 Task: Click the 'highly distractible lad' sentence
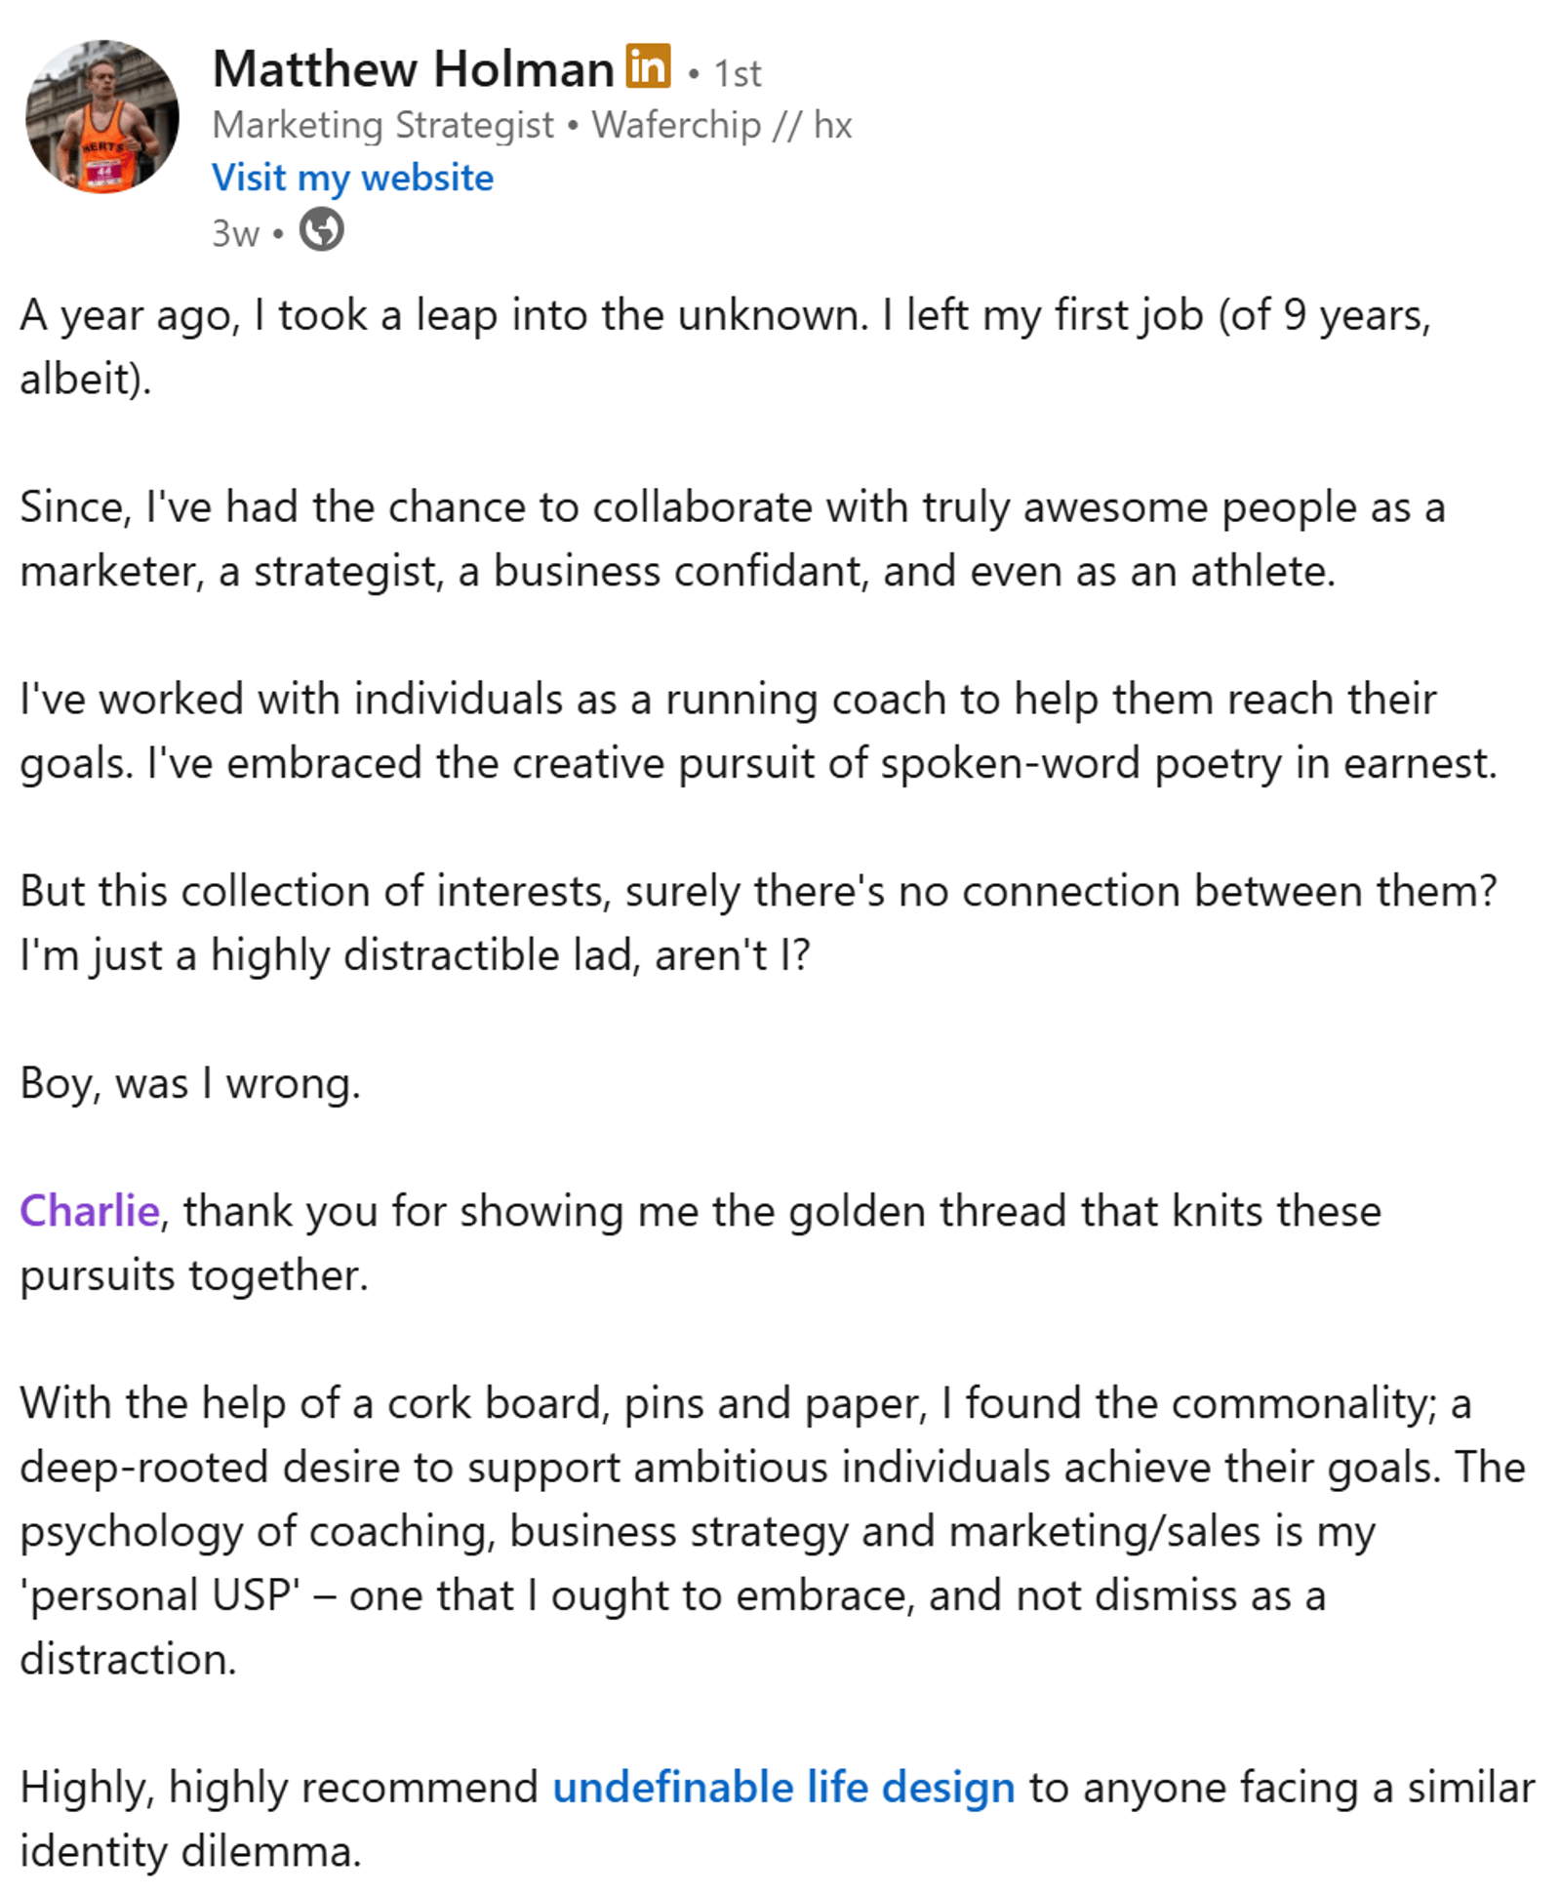pos(415,955)
